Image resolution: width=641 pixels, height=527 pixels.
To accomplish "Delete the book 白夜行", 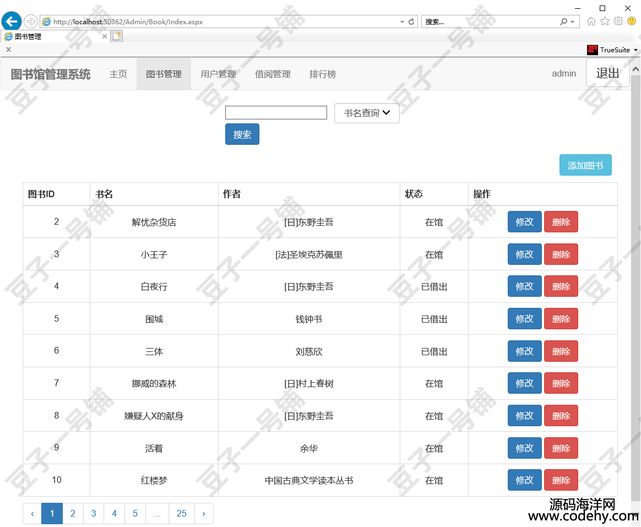I will pyautogui.click(x=561, y=286).
